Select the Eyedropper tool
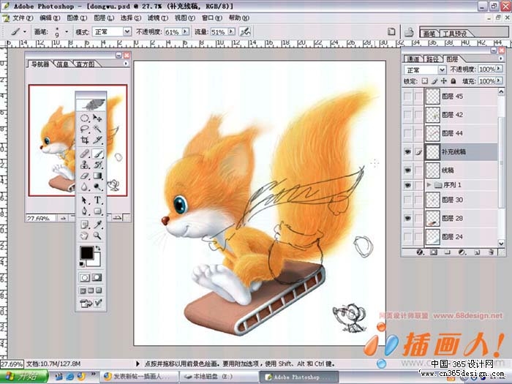Image resolution: width=512 pixels, height=384 pixels. 97,225
